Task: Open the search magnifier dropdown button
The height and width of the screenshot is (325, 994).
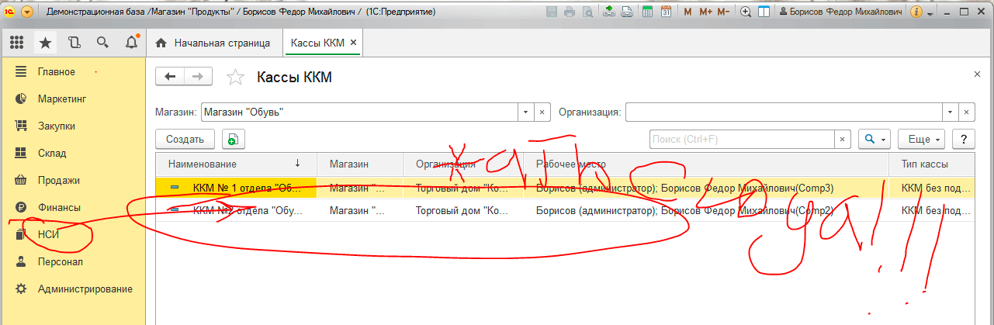Action: coord(875,139)
